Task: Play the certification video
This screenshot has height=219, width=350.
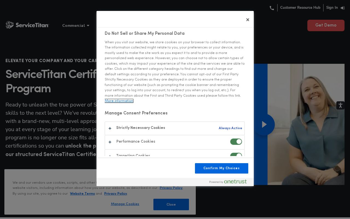Action: [x=264, y=125]
